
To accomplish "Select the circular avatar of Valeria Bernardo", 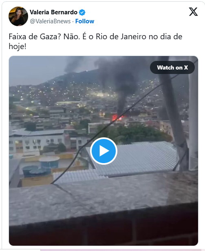I will tap(18, 16).
